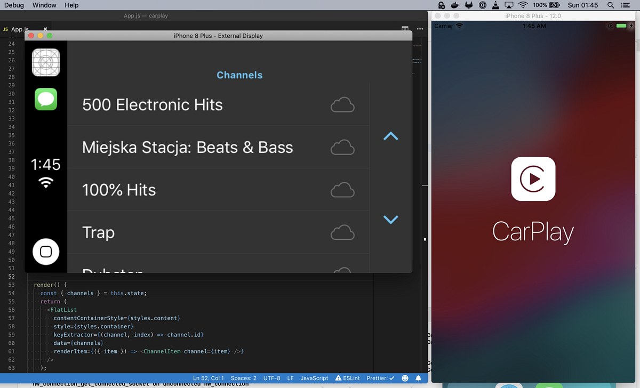640x388 pixels.
Task: Tap the cellular signal indicator in CarPlay sidebar
Action: click(x=45, y=182)
